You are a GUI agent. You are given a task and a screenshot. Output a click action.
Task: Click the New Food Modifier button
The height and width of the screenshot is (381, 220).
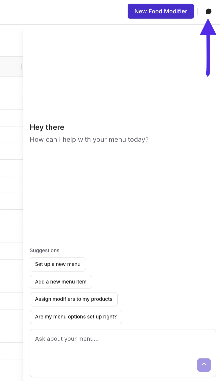[161, 11]
